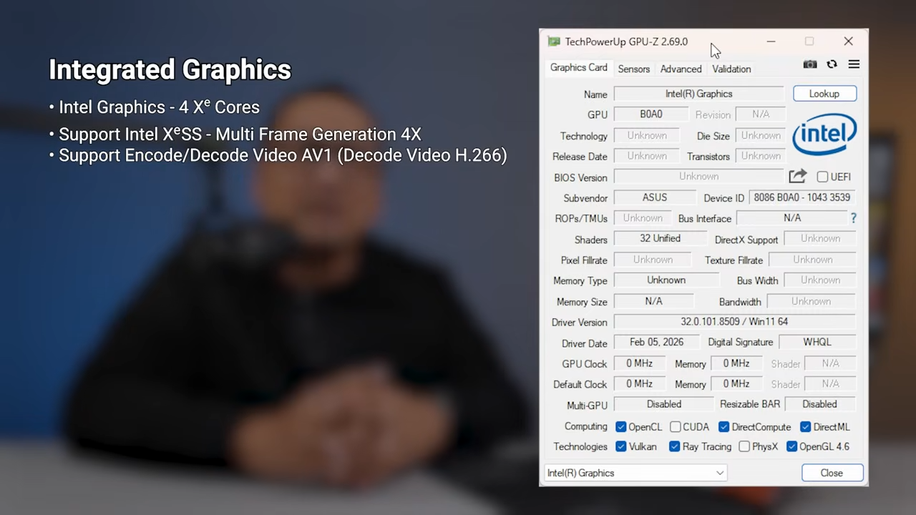The height and width of the screenshot is (515, 916).
Task: Click the Subvendor field showing ASUS
Action: click(655, 197)
